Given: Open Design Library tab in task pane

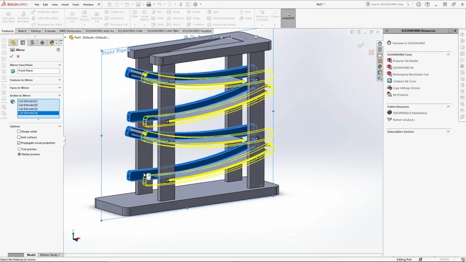Looking at the screenshot, I should [x=380, y=49].
